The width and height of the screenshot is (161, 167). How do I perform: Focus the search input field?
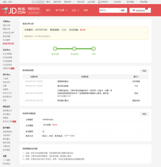point(109,10)
